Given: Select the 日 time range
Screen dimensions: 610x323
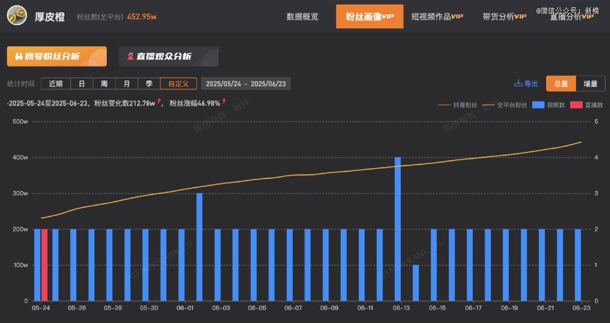Looking at the screenshot, I should pyautogui.click(x=82, y=84).
